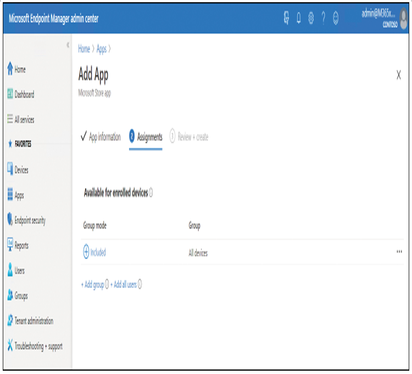Open the feedback smiley icon
Screen dimensions: 412x374
pyautogui.click(x=336, y=18)
